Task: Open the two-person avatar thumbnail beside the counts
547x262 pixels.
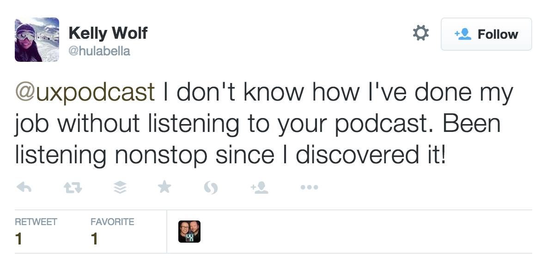Action: coord(189,232)
